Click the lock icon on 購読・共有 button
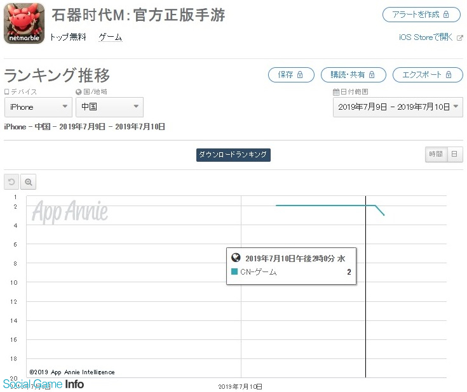 (372, 75)
